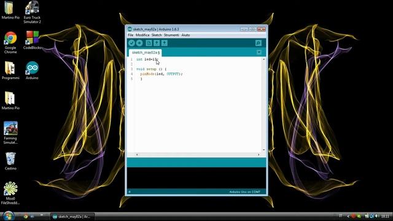Click the Chrome quick launch icon in taskbar
This screenshot has height=221, width=393.
pos(26,216)
